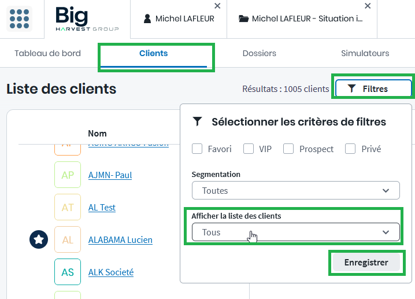The width and height of the screenshot is (415, 299).
Task: Open the app launcher grid icon
Action: 19,19
